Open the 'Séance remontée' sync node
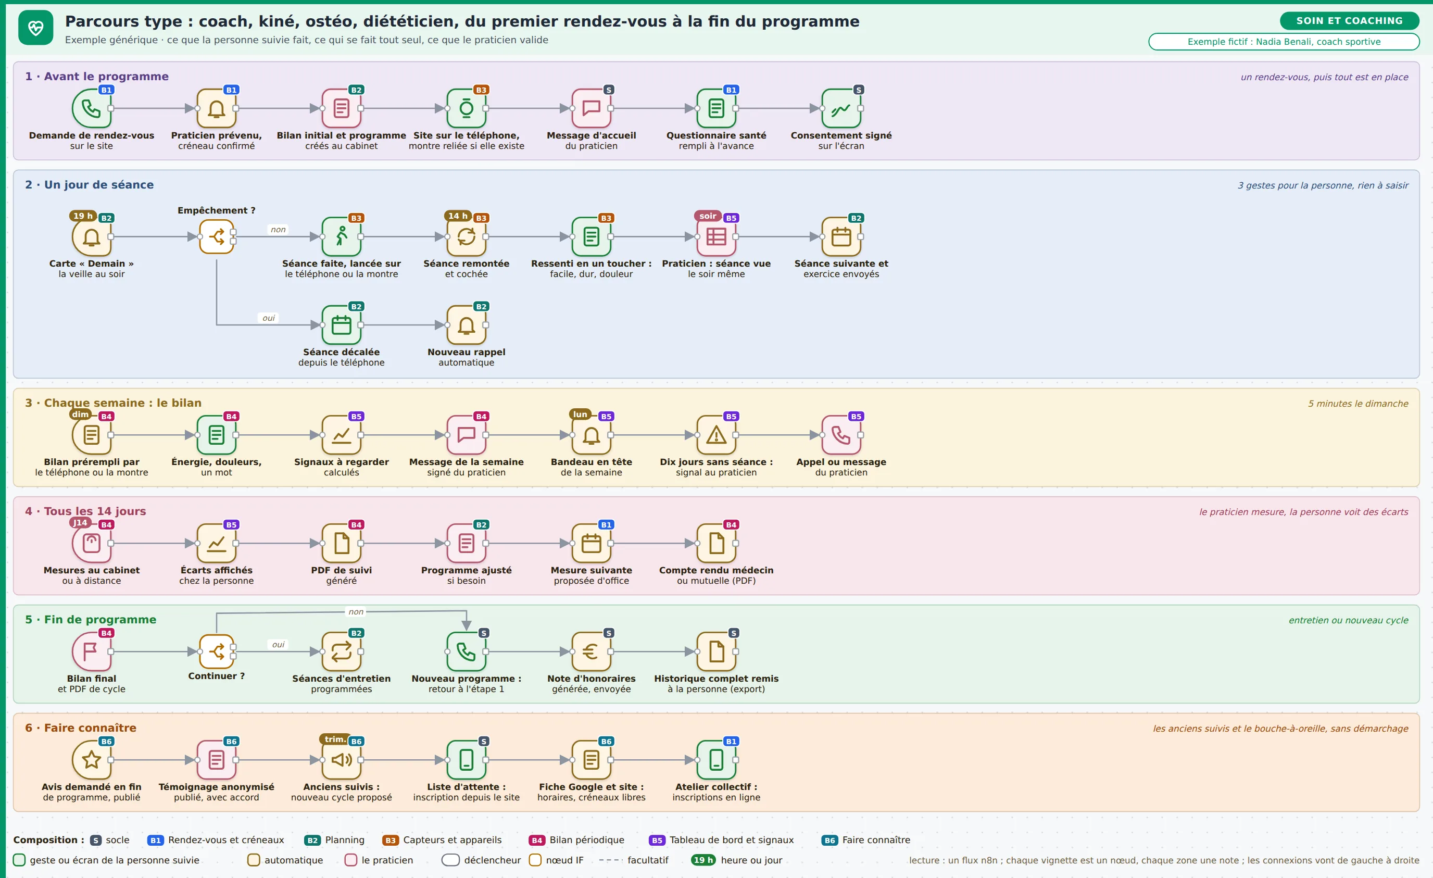The height and width of the screenshot is (878, 1433). [467, 236]
